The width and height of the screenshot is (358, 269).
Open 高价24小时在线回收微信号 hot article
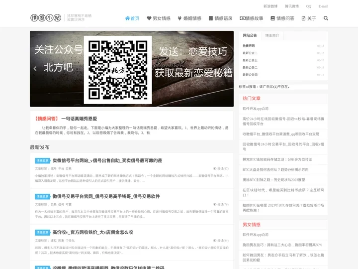pyautogui.click(x=283, y=121)
